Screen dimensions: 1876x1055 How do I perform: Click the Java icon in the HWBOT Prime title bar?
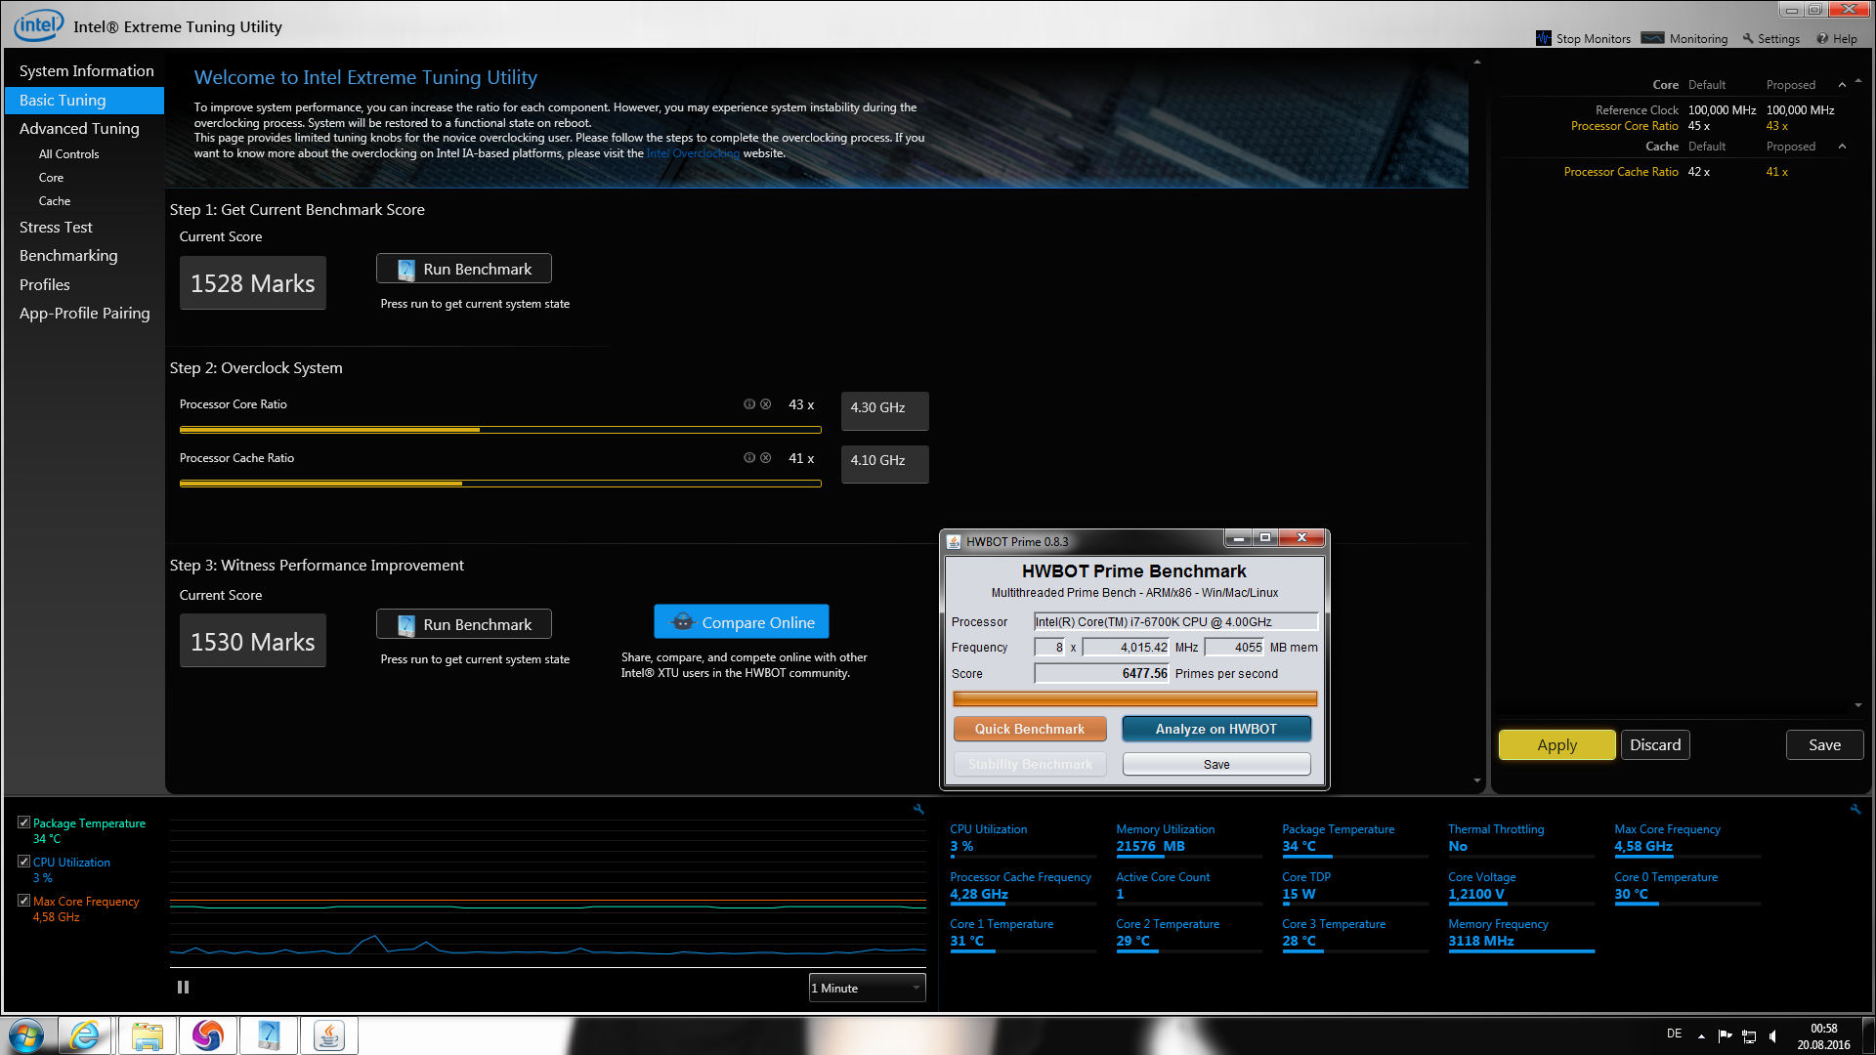click(954, 541)
